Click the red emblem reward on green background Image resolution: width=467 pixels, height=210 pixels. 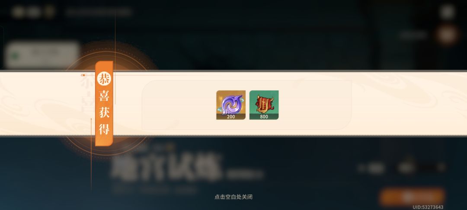(264, 105)
